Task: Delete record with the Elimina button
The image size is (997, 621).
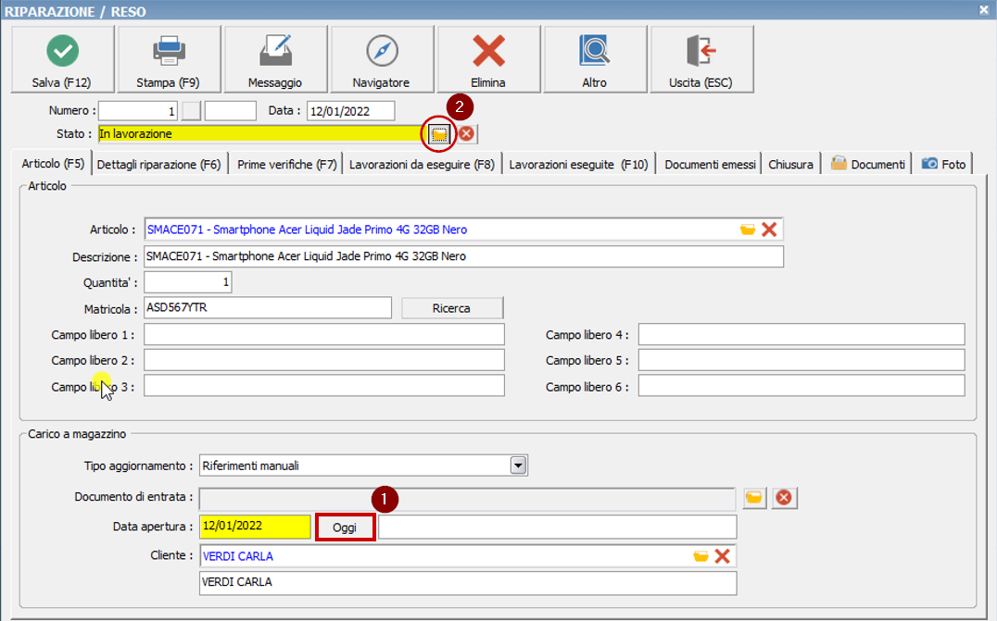Action: click(488, 60)
